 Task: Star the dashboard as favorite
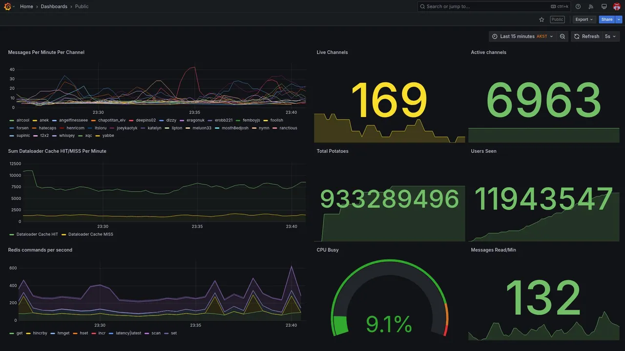pyautogui.click(x=542, y=19)
